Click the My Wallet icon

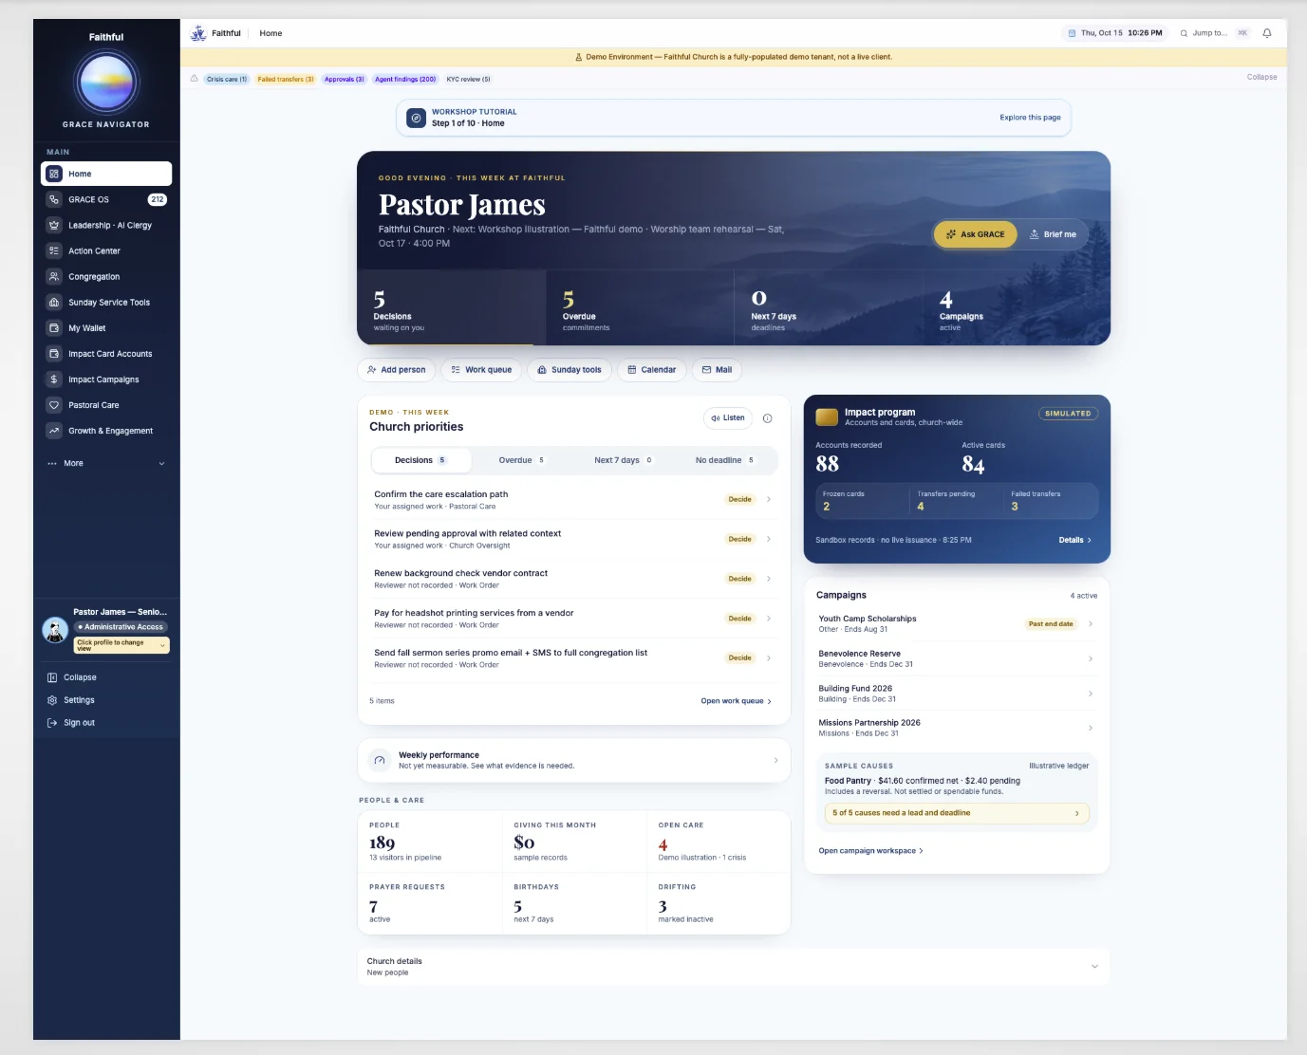pos(54,327)
